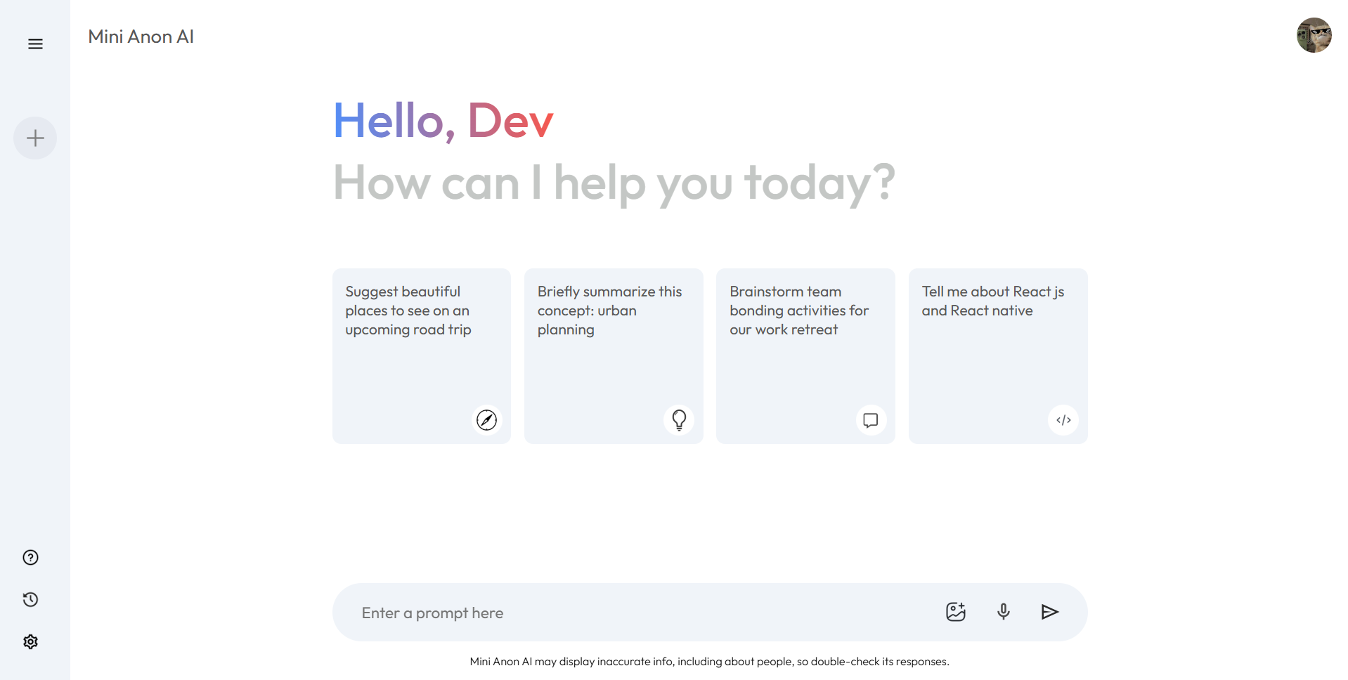Viewport: 1348px width, 680px height.
Task: Click the code icon on React card
Action: (1063, 420)
